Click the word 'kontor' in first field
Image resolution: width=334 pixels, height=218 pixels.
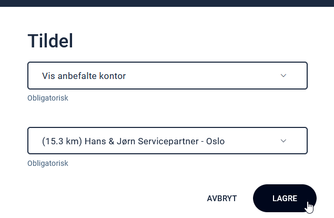(x=114, y=76)
